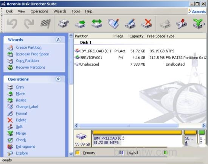Click the Capacity column header
The width and height of the screenshot is (208, 164).
137,36
